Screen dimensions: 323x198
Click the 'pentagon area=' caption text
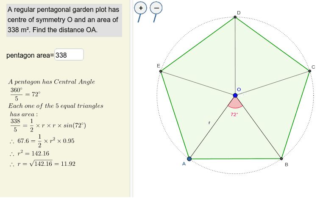(30, 55)
